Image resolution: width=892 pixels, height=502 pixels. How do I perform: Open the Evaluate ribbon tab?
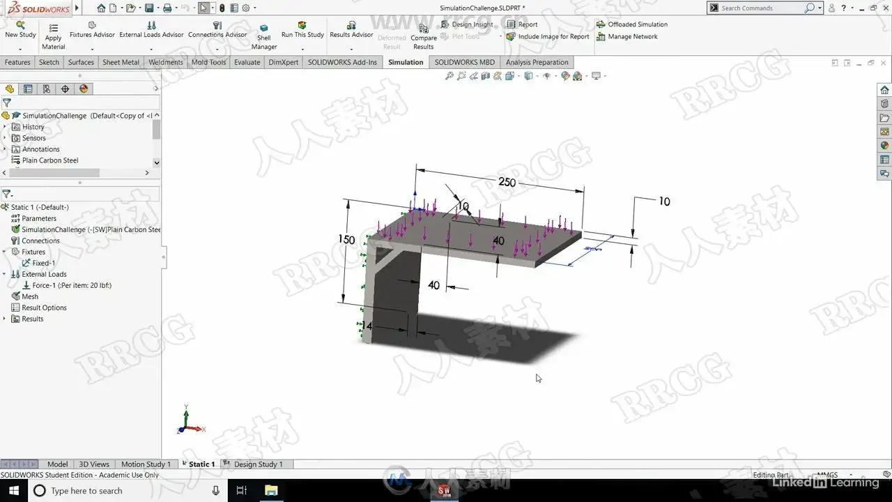click(x=247, y=62)
